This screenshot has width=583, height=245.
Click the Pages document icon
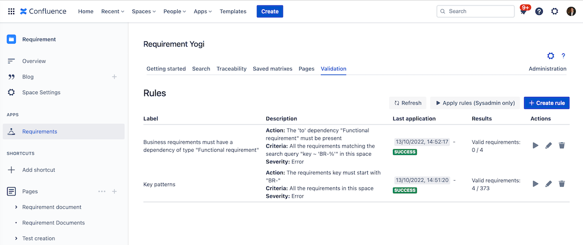pyautogui.click(x=11, y=192)
